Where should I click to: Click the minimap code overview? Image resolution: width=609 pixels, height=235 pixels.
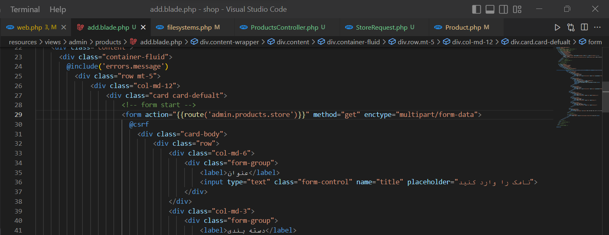(x=578, y=87)
